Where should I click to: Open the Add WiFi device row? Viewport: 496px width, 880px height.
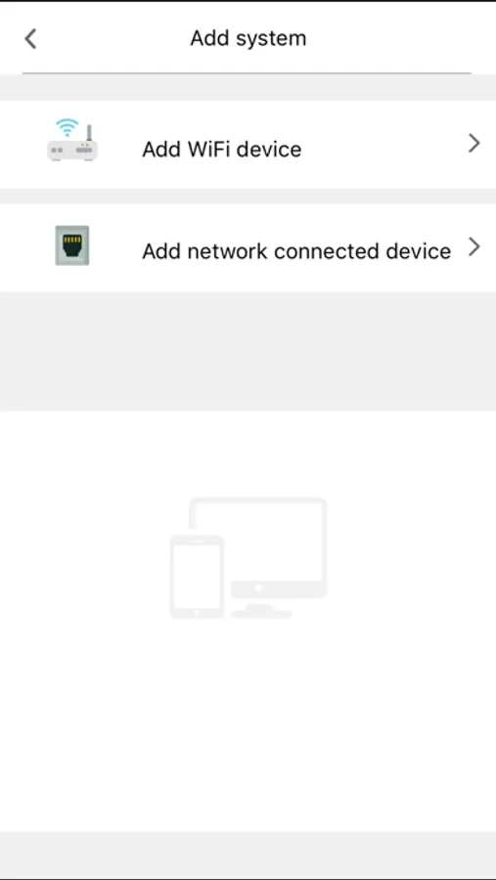(x=248, y=145)
